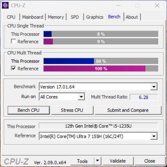Switch to the CPU tab

click(x=11, y=17)
